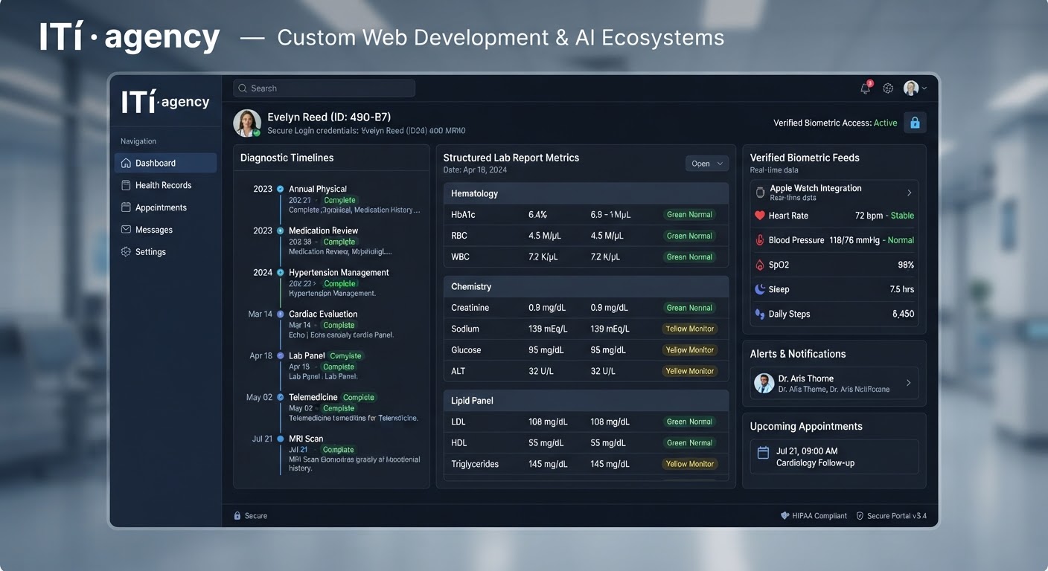Screen dimensions: 1048x571
Task: Open the Telemedicine timeline entry
Action: point(313,397)
